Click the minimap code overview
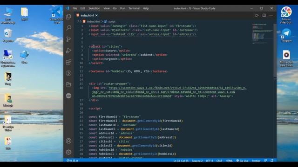 [263, 34]
